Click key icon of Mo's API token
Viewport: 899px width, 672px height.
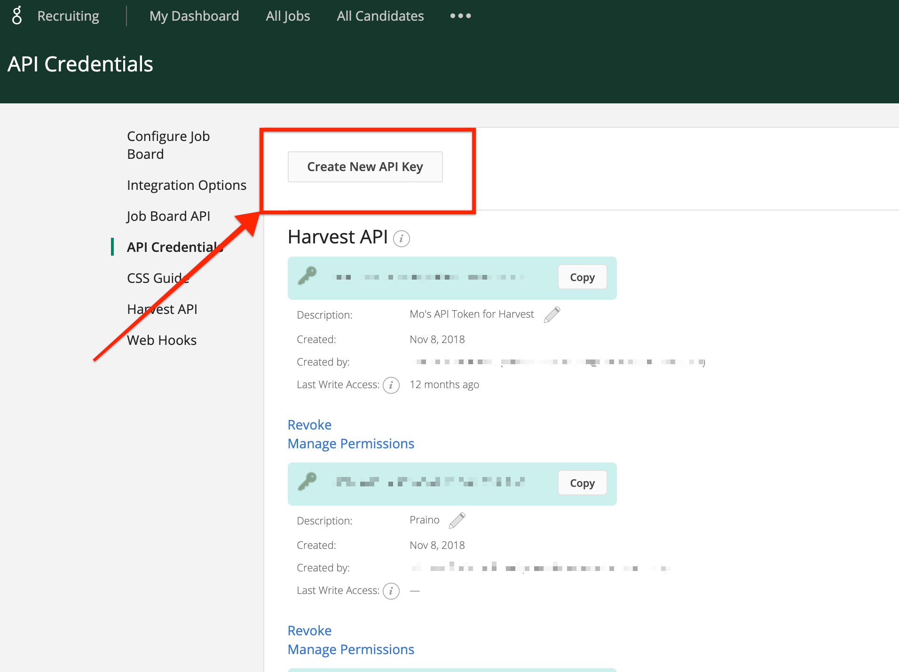pyautogui.click(x=308, y=276)
